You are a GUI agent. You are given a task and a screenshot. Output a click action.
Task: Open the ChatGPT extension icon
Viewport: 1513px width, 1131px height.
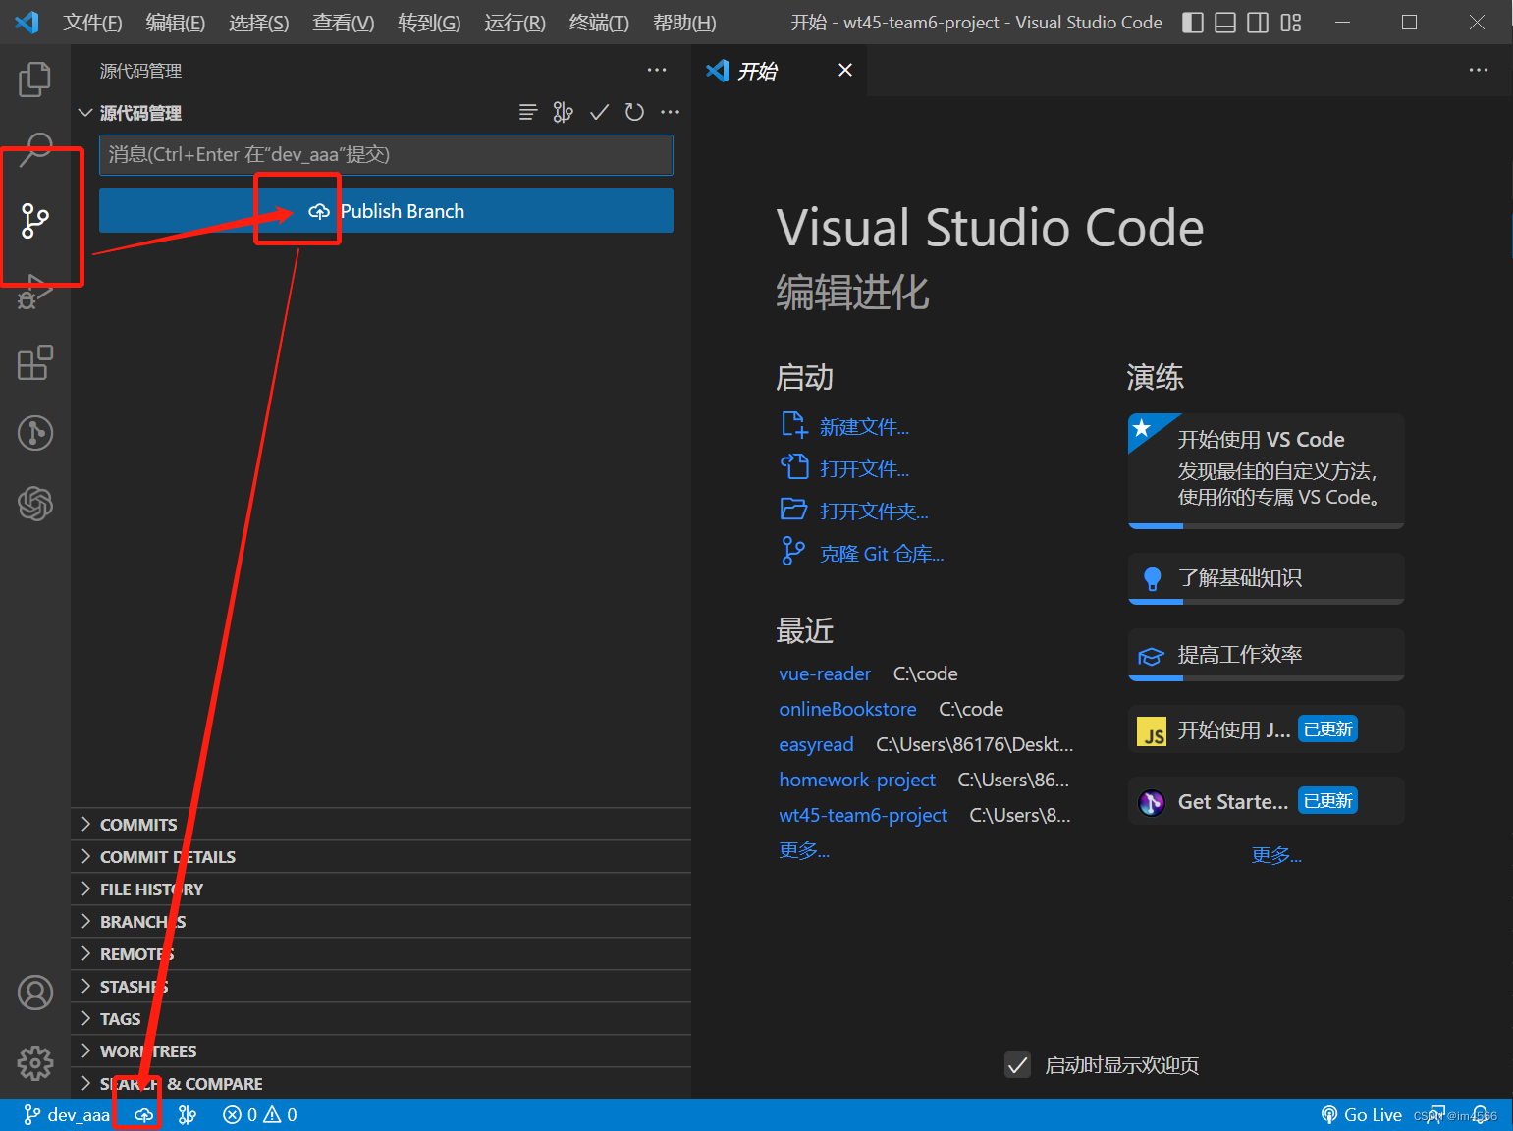click(x=35, y=504)
